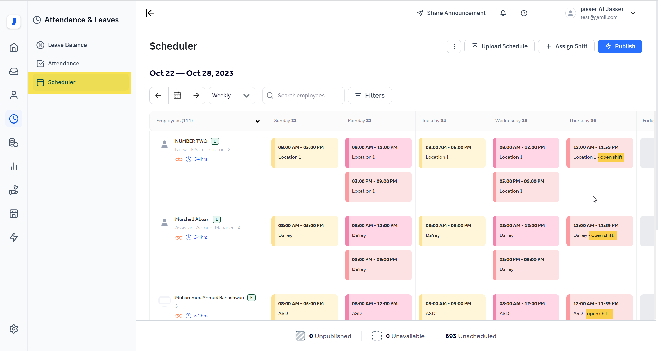Click the Assign Shift button
Image resolution: width=658 pixels, height=351 pixels.
(x=566, y=46)
